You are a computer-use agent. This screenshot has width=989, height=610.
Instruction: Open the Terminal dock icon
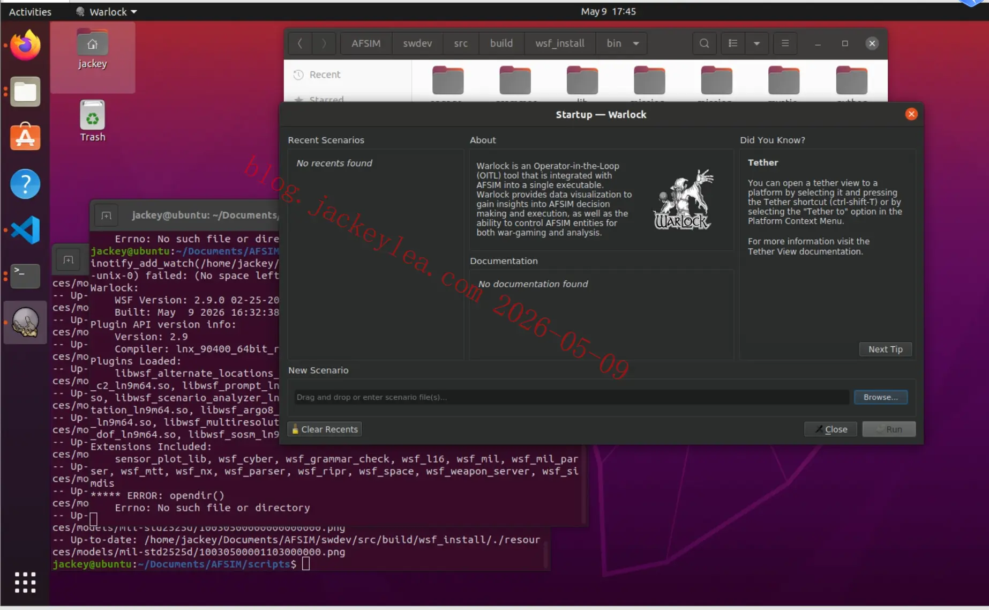pos(25,276)
